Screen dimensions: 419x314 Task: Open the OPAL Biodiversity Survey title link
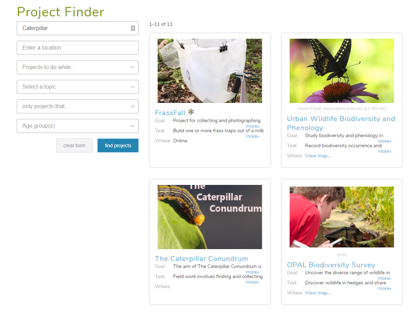[331, 265]
